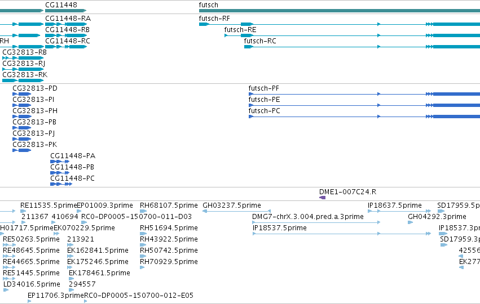Click the CG32813-RK transcript feature
This screenshot has width=480, height=304.
pyautogui.click(x=23, y=81)
